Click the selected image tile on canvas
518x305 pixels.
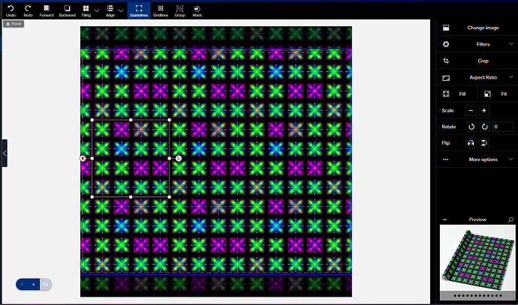[131, 159]
